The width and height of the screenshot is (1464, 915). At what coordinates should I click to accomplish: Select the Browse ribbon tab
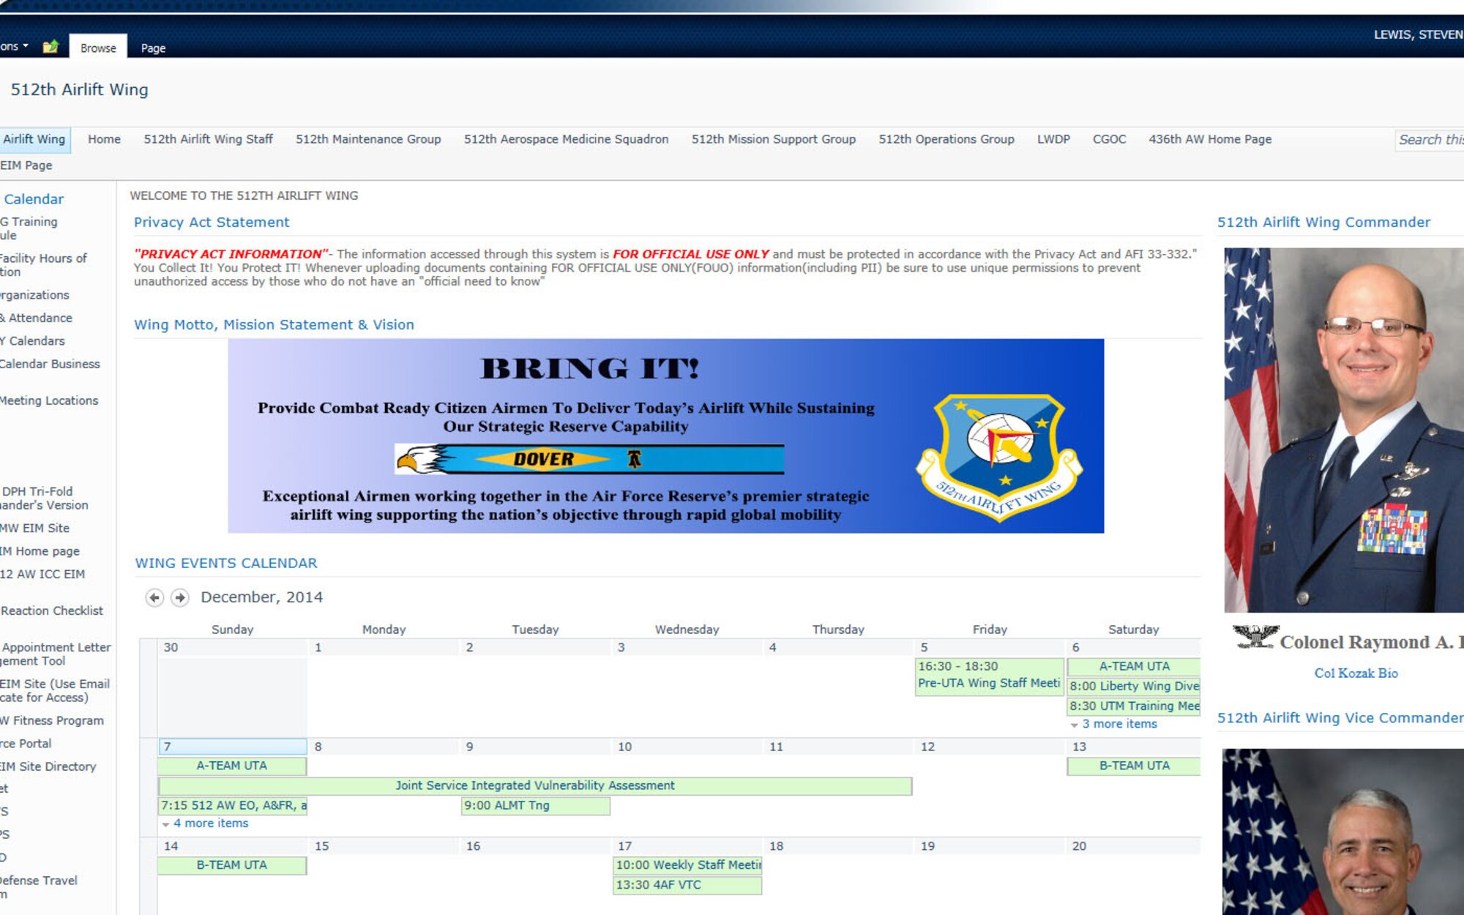pos(98,48)
